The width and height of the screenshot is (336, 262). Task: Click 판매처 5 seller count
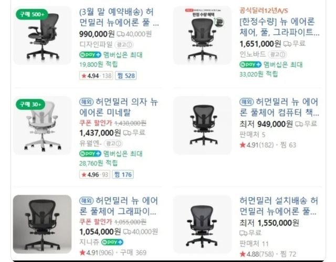(253, 135)
